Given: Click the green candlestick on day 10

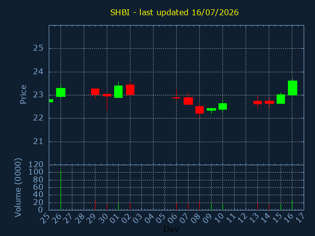Looking at the screenshot, I should click(x=223, y=106).
